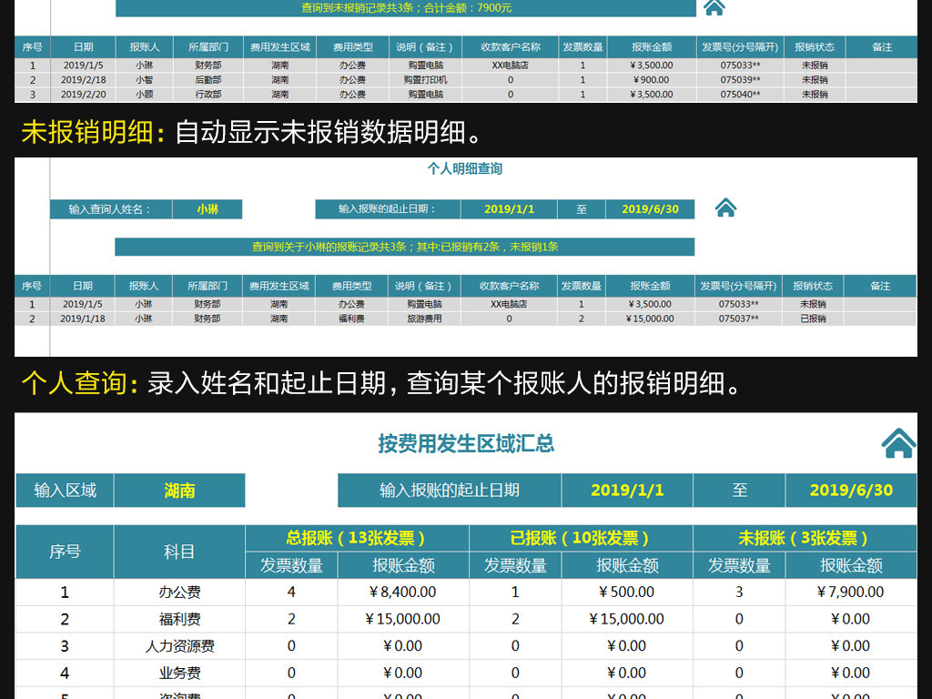932x699 pixels.
Task: Select the 湖南 region input cell
Action: (179, 491)
